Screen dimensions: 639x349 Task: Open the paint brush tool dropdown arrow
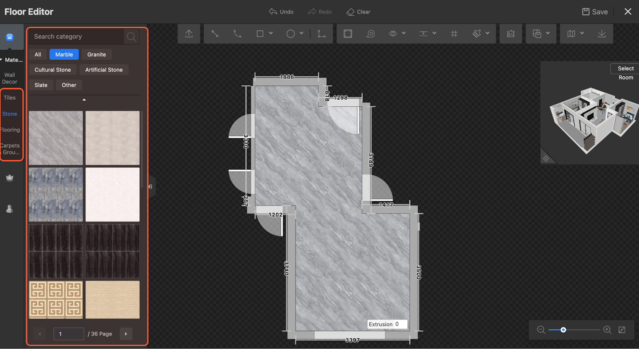[x=488, y=33]
